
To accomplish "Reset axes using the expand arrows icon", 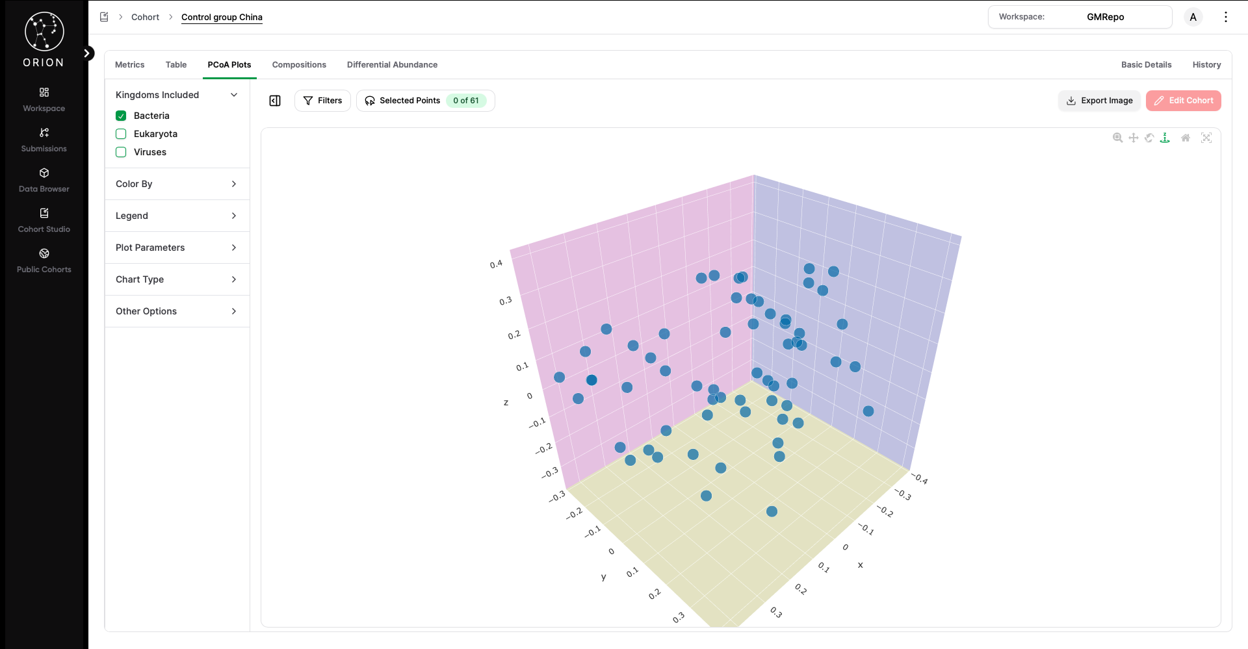I will [1206, 138].
